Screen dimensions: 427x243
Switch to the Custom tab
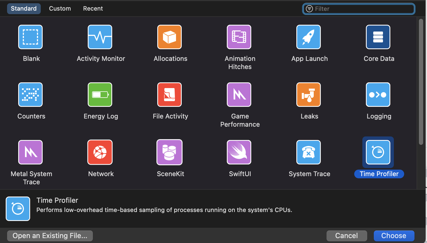60,8
